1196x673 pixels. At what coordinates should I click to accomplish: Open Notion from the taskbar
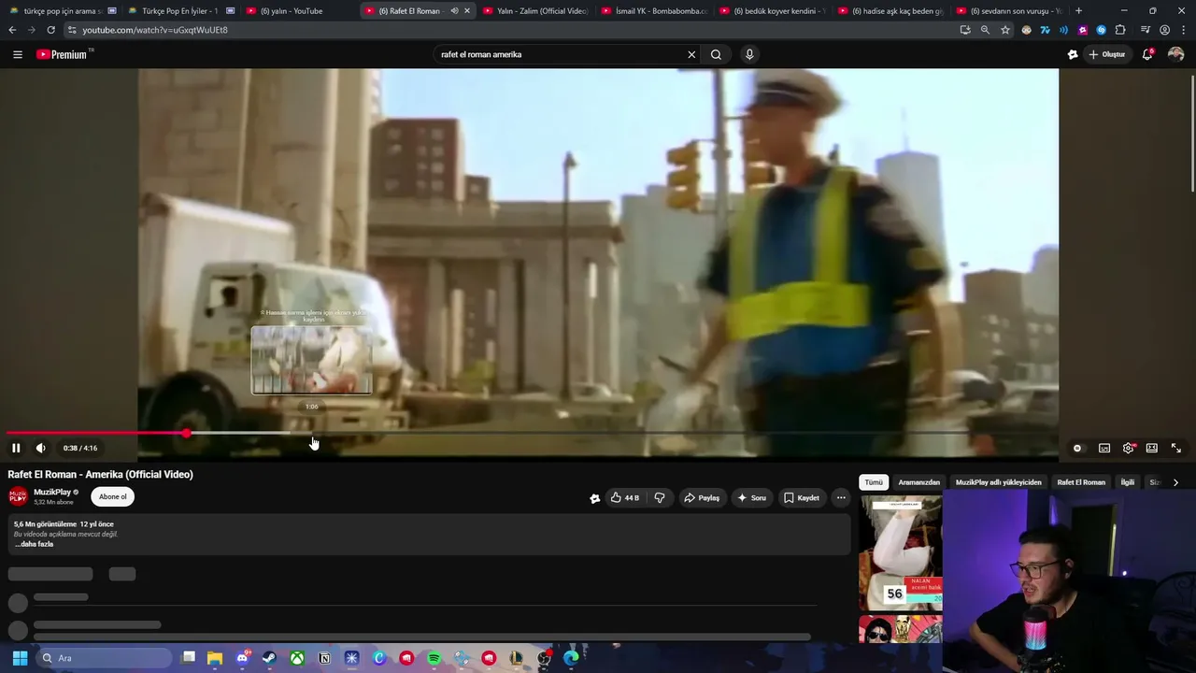click(324, 658)
